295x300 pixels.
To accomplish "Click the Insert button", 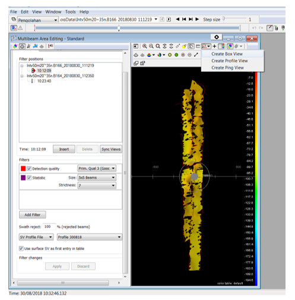I will tap(64, 149).
